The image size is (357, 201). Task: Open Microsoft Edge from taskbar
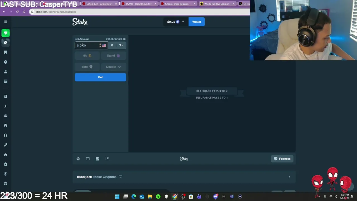[x=134, y=197]
